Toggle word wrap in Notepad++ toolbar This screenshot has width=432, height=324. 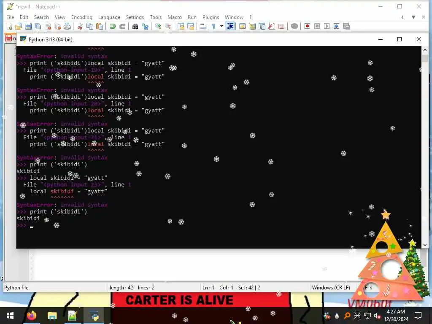(x=204, y=27)
